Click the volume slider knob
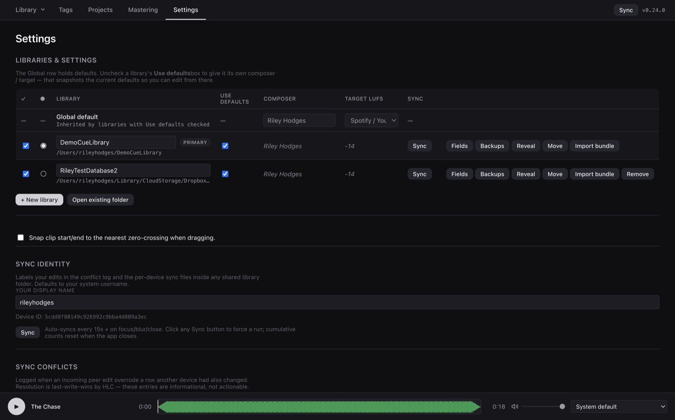Viewport: 675px width, 420px height. click(562, 407)
